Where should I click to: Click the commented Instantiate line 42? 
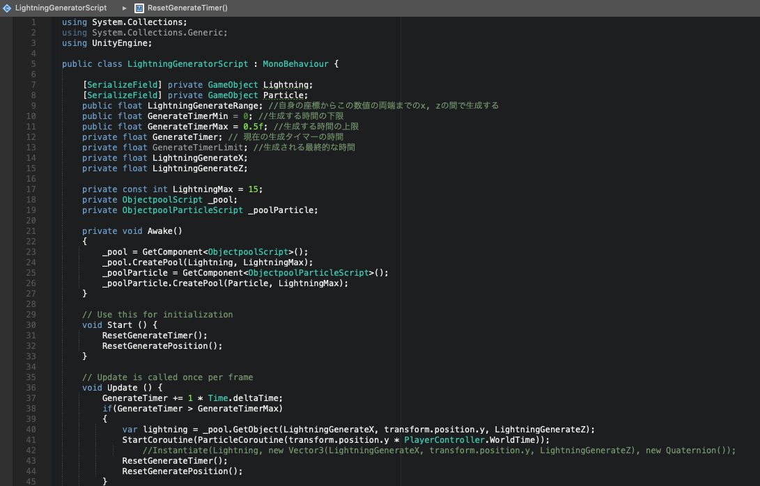[x=439, y=450]
